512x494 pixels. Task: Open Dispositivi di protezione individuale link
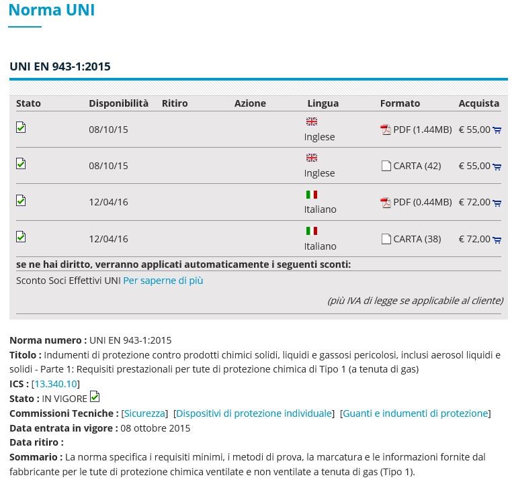point(254,413)
